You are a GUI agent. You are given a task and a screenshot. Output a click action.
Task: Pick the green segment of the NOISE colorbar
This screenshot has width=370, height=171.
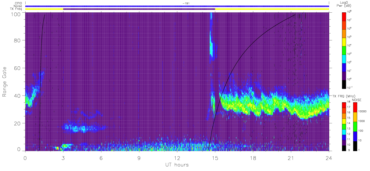point(355,126)
